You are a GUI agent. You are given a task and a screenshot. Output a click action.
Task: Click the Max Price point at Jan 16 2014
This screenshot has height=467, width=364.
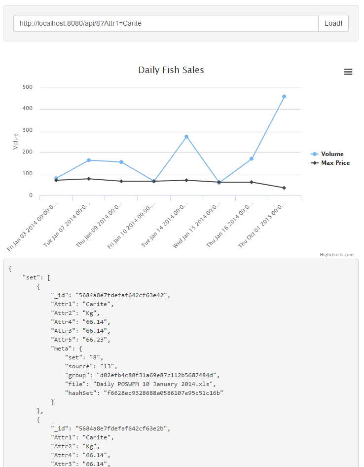[x=252, y=182]
